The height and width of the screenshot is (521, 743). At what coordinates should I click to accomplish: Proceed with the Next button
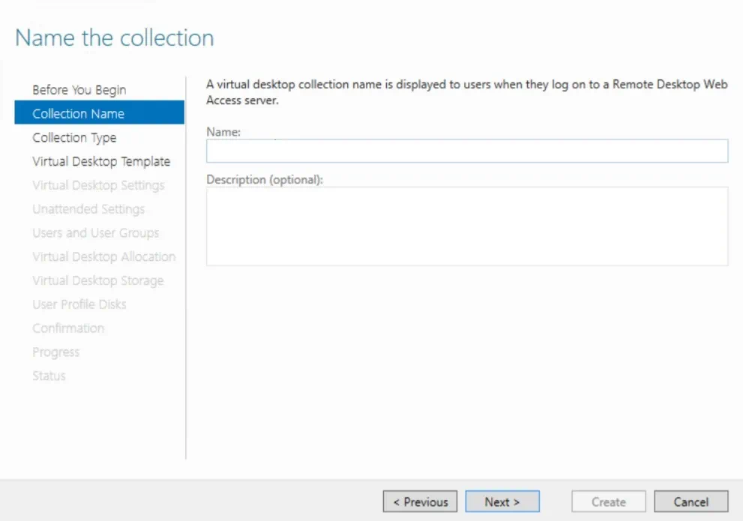pyautogui.click(x=502, y=502)
